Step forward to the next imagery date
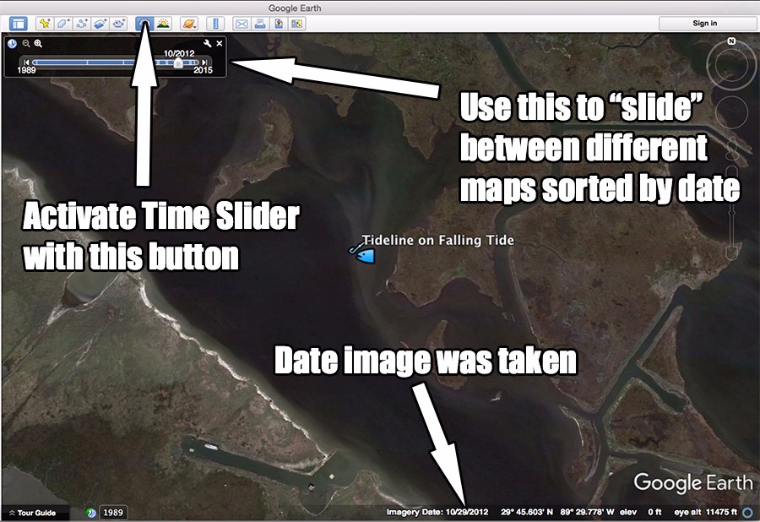 coord(204,62)
